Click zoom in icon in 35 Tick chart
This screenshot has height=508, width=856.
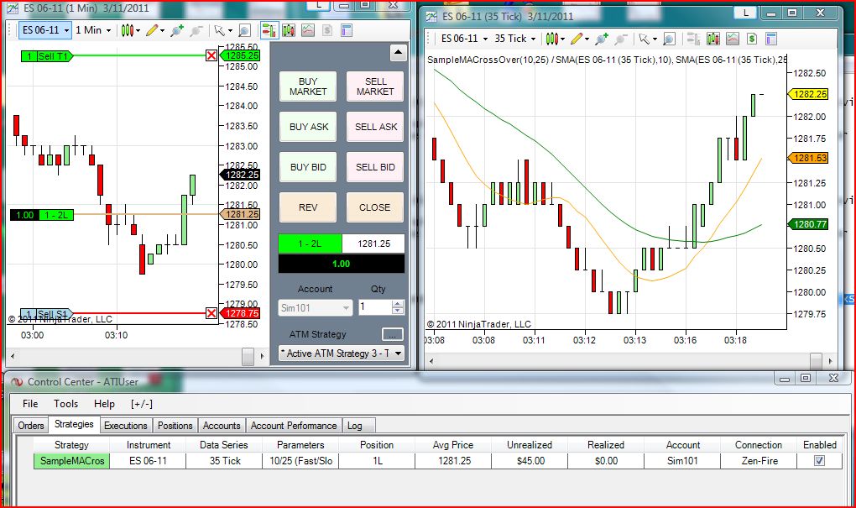coord(601,39)
